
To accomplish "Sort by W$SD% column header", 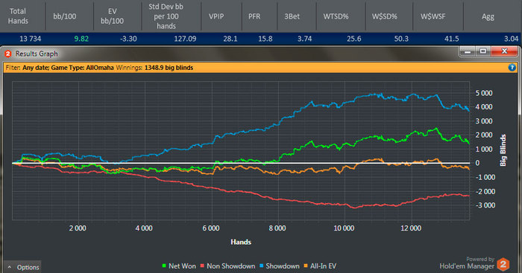I will (384, 16).
